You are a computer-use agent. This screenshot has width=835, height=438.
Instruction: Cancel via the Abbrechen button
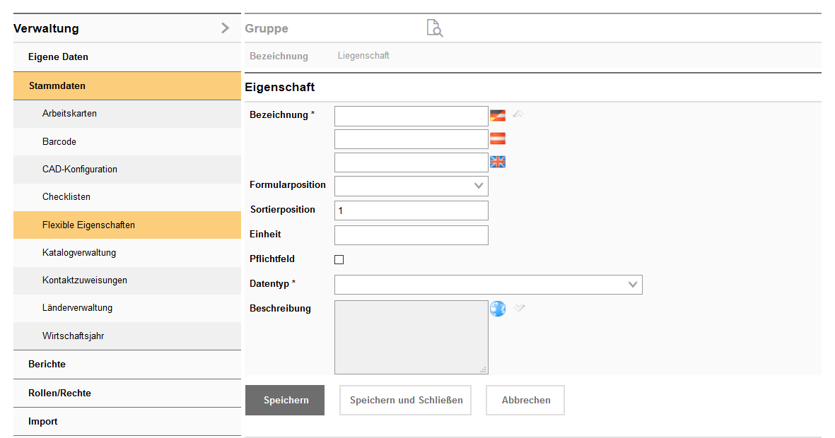(525, 400)
